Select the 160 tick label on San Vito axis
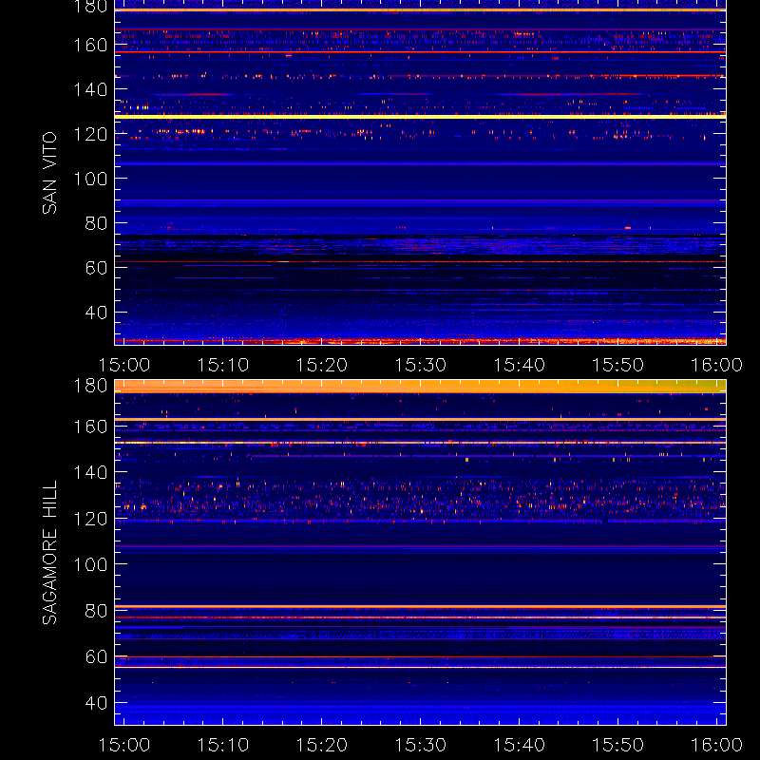Viewport: 760px width, 760px height. (90, 45)
